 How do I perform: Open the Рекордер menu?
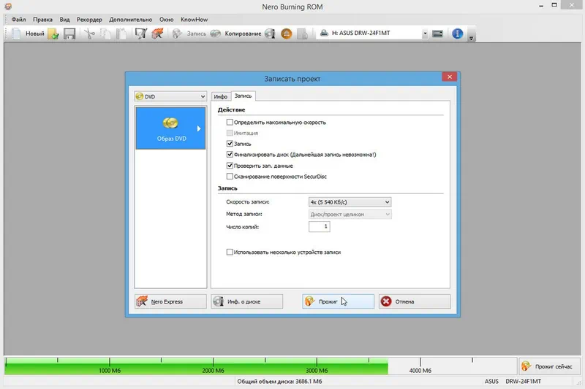pos(89,18)
